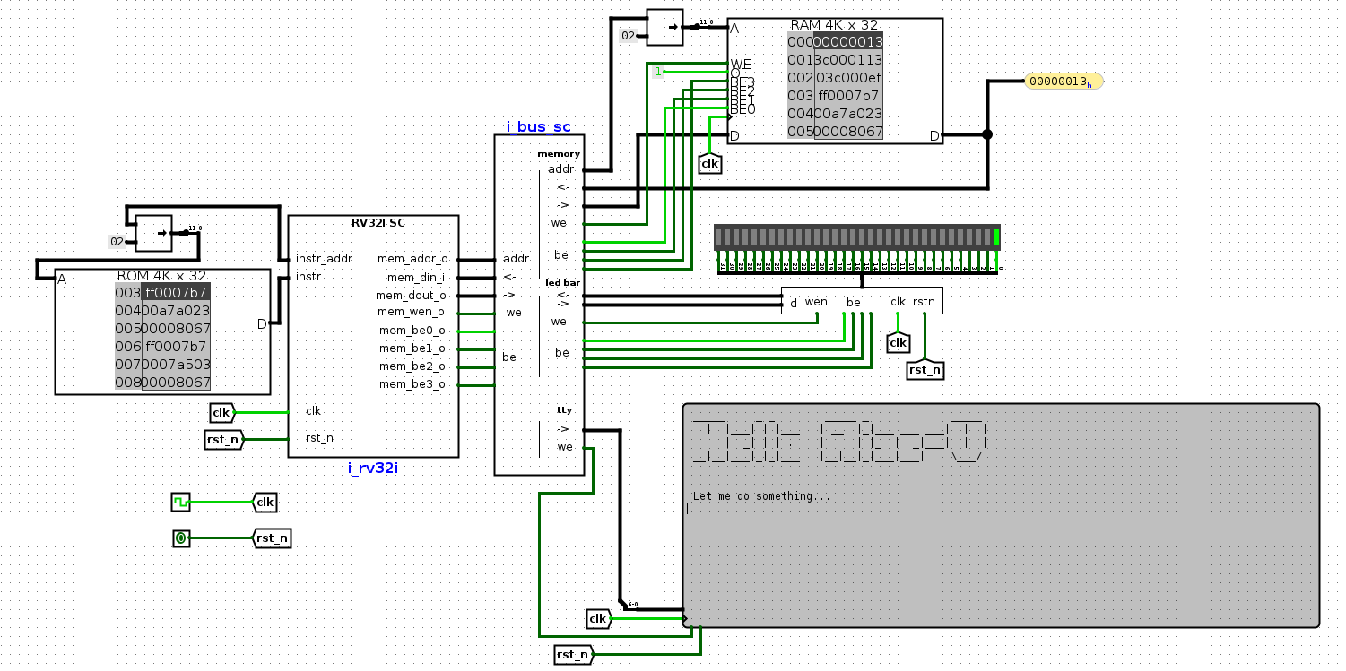This screenshot has height=671, width=1346.
Task: Click the 'memory' section label in bus block
Action: [559, 153]
